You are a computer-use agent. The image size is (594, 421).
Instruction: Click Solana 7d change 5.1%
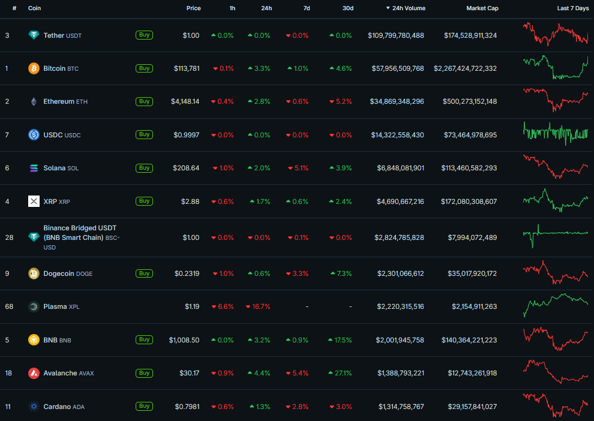pos(299,168)
